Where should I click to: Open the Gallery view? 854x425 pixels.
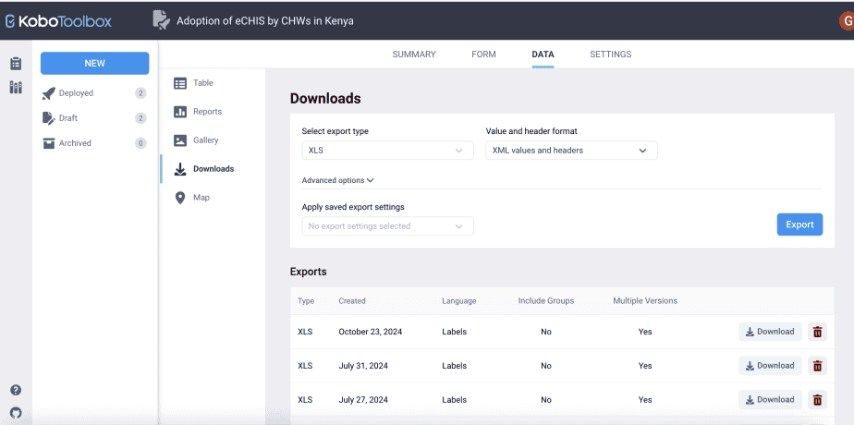(x=205, y=140)
